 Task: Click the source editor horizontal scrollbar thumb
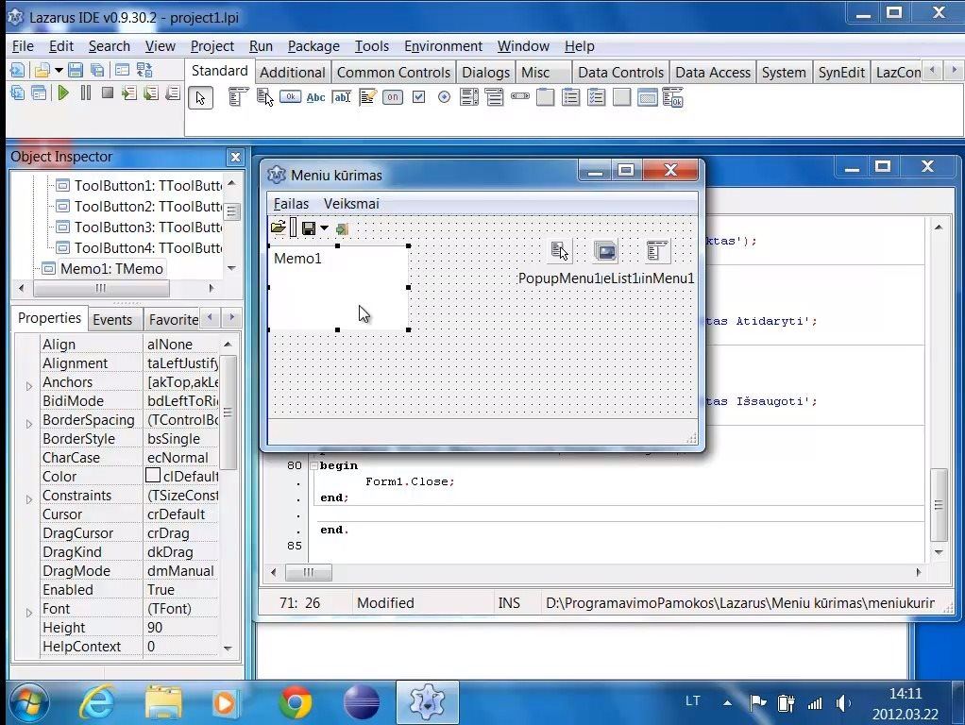tap(309, 572)
